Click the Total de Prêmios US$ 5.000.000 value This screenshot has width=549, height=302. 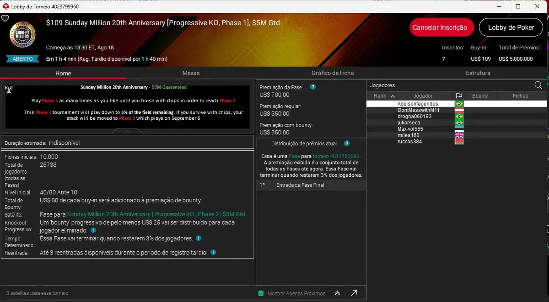coord(516,59)
